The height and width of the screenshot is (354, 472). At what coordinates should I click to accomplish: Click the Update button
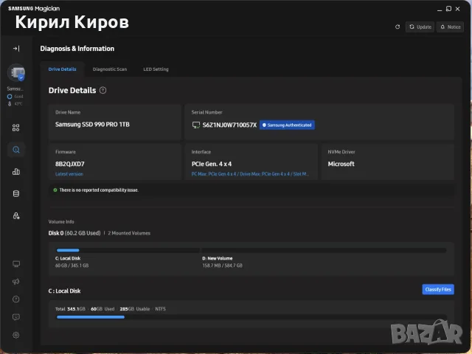[x=420, y=27]
